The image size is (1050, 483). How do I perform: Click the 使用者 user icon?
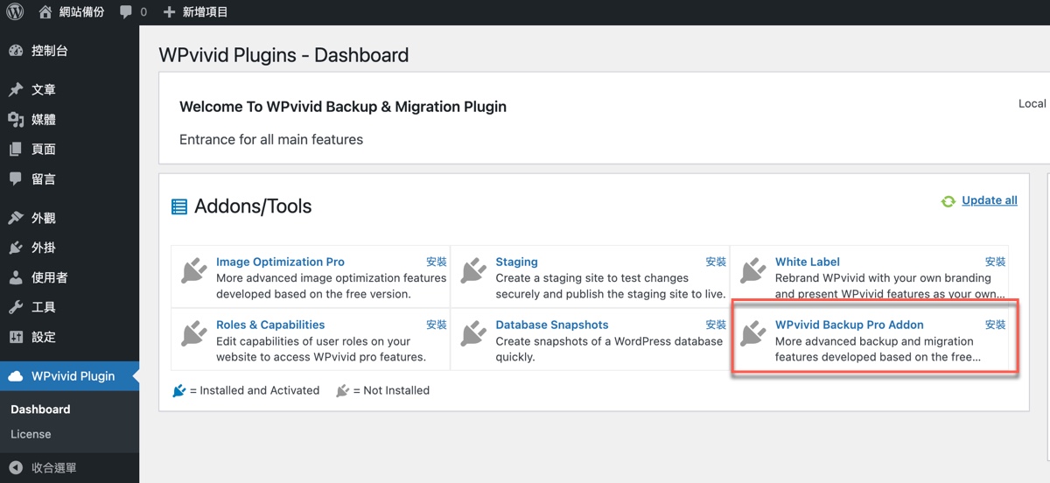[16, 277]
